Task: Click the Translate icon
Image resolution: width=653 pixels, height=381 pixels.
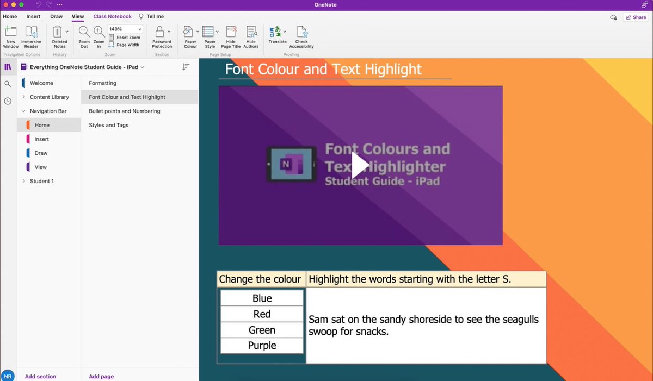Action: [276, 32]
